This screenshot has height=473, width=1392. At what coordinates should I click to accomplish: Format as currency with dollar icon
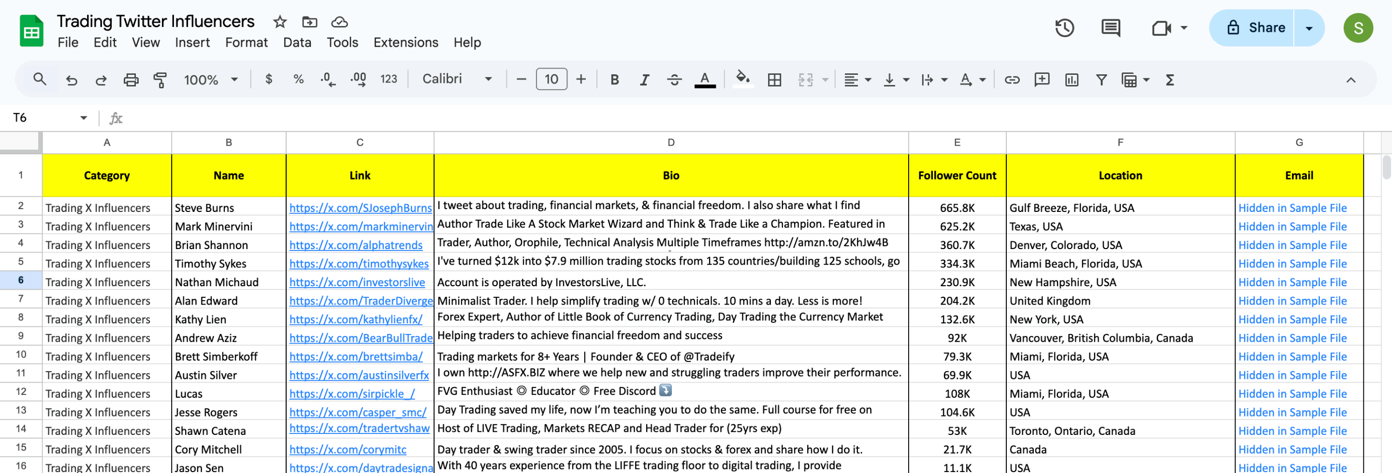[269, 79]
